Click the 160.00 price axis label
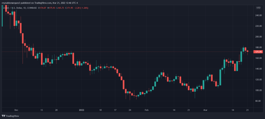Screen dimensions: 265x119 (x=259, y=58)
